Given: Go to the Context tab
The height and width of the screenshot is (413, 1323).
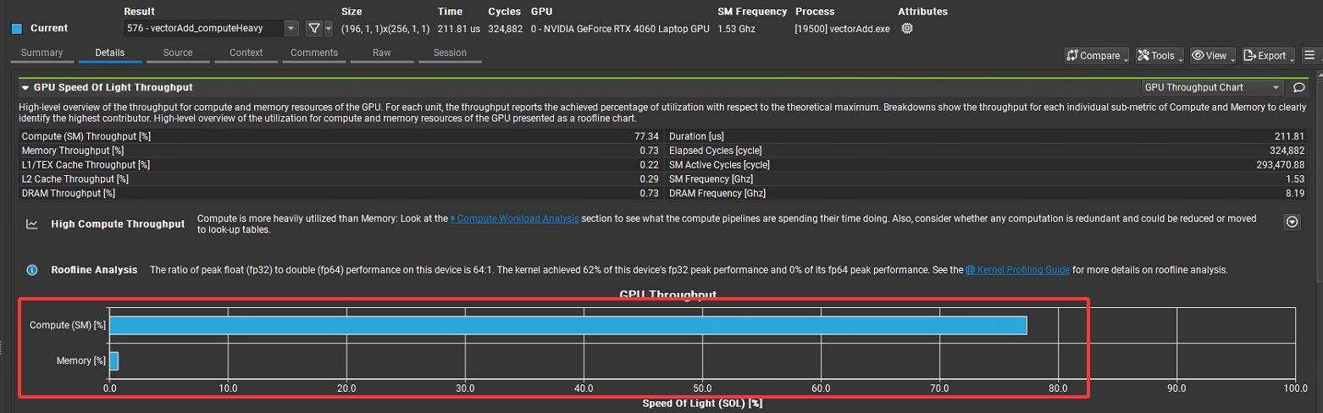Looking at the screenshot, I should coord(246,52).
